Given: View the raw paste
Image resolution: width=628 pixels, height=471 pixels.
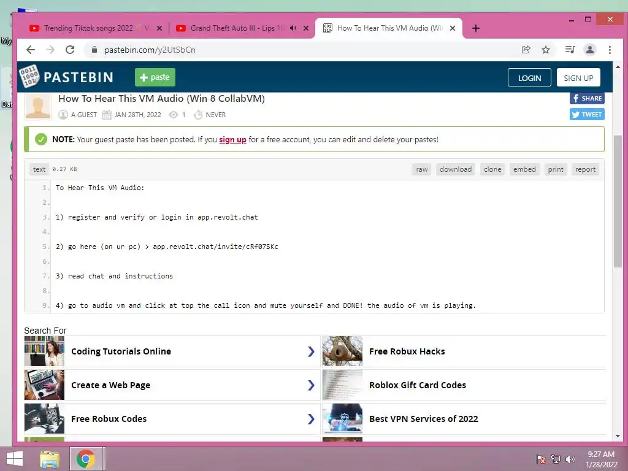Looking at the screenshot, I should click(x=422, y=169).
